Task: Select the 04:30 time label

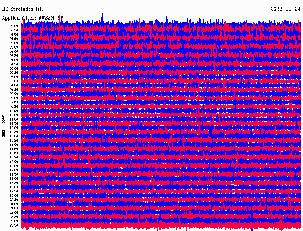Action: pos(14,64)
